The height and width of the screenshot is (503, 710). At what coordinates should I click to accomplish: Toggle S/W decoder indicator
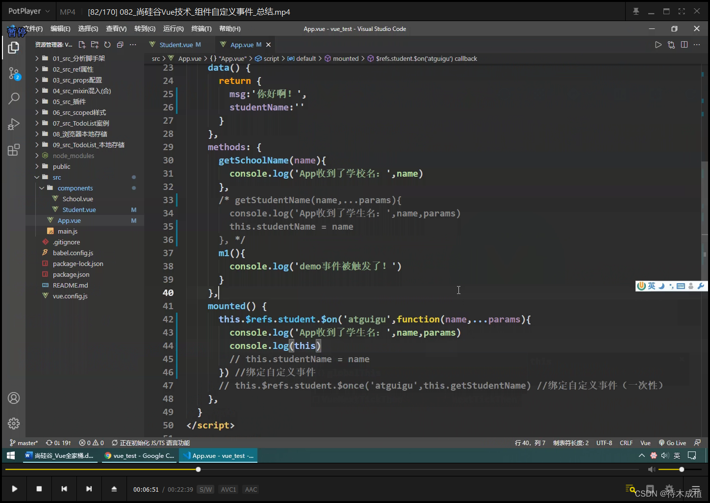pos(206,489)
